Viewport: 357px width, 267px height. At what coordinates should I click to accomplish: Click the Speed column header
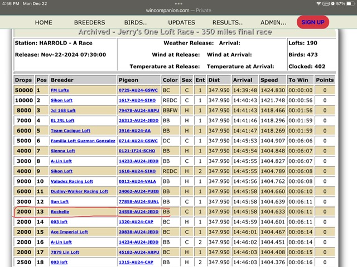269,80
